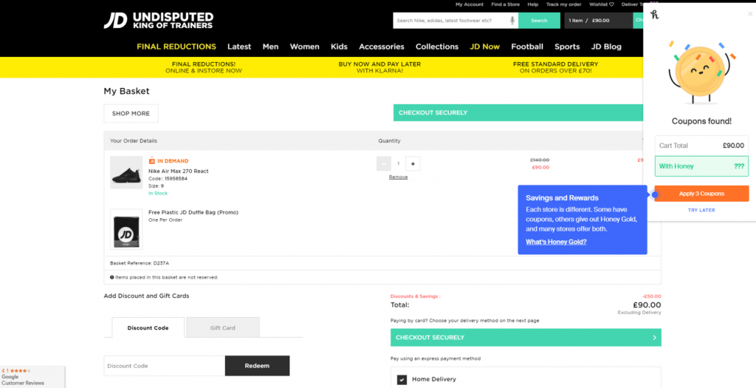
Task: Decrease quantity with the minus button
Action: 383,163
